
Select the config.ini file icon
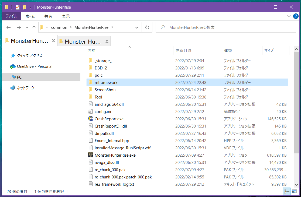(x=90, y=111)
